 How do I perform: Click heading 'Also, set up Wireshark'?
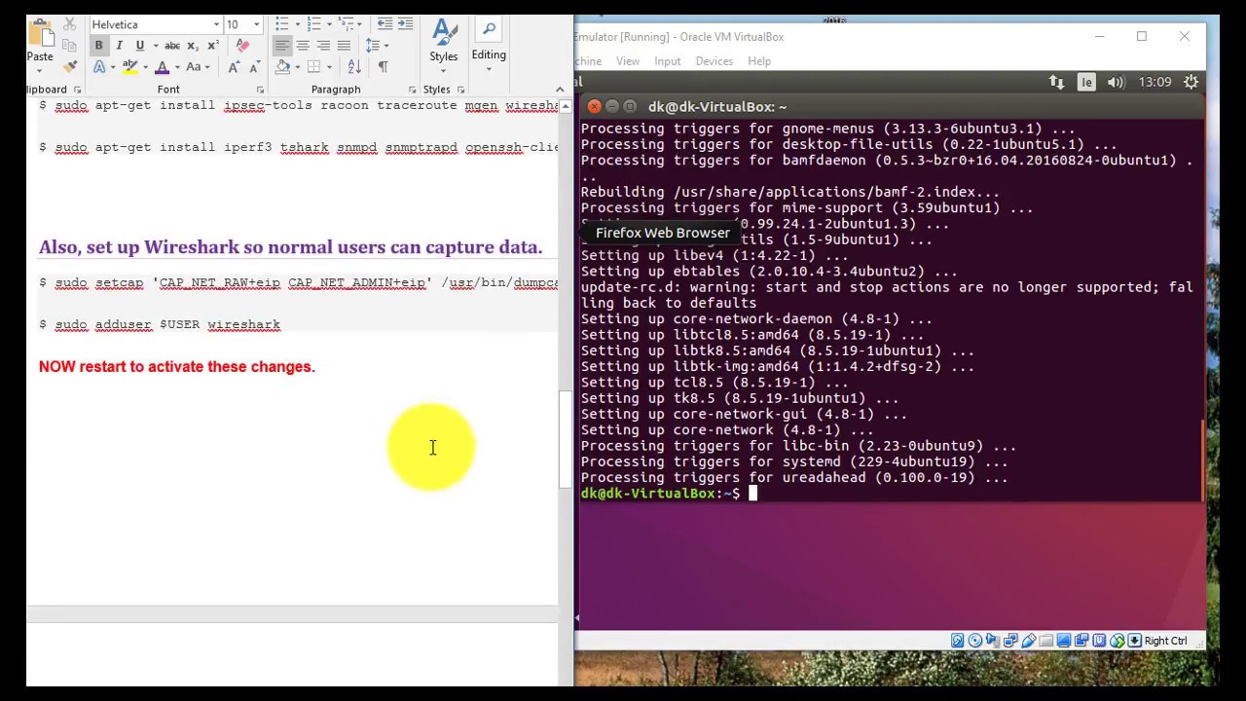click(290, 247)
